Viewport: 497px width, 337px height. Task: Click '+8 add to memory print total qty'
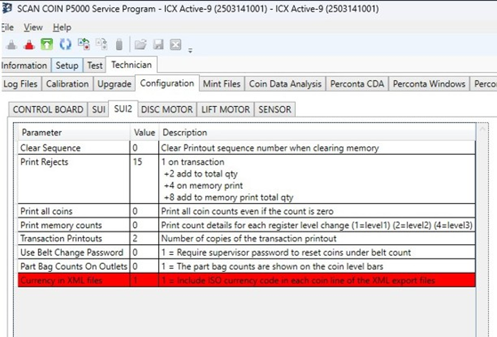[x=228, y=197]
